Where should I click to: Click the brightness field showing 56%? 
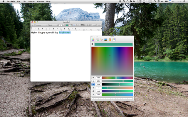point(98,85)
